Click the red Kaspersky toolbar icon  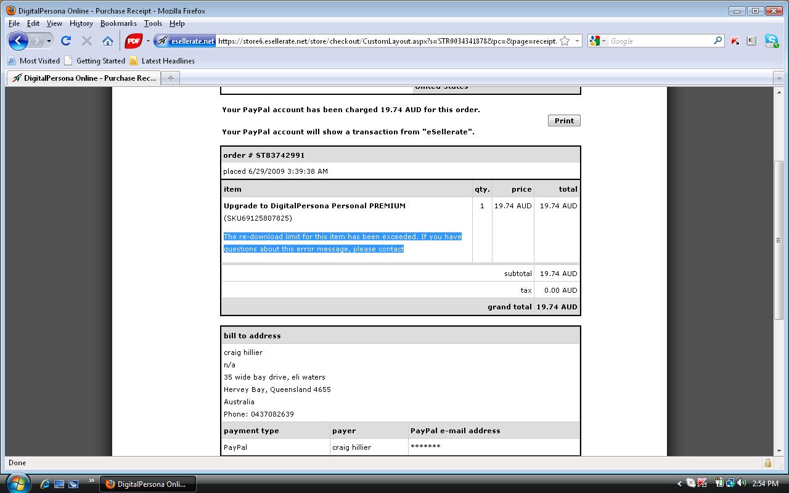pos(735,41)
